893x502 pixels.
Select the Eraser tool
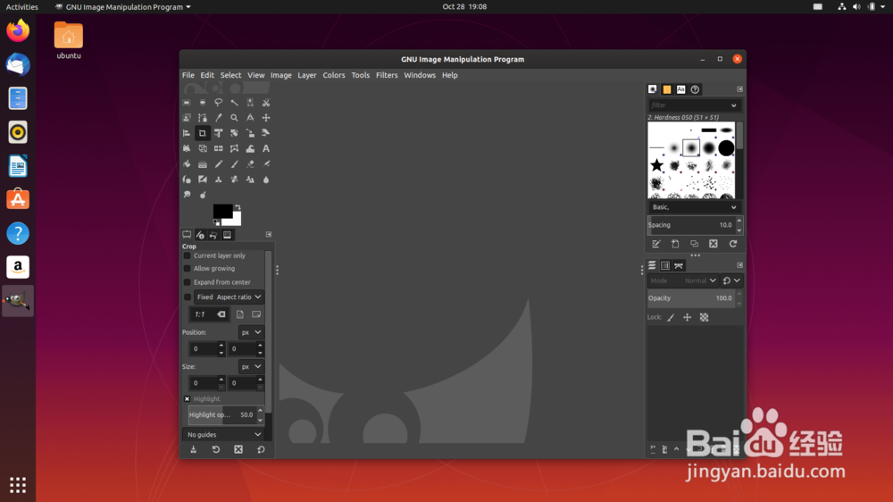click(x=250, y=164)
